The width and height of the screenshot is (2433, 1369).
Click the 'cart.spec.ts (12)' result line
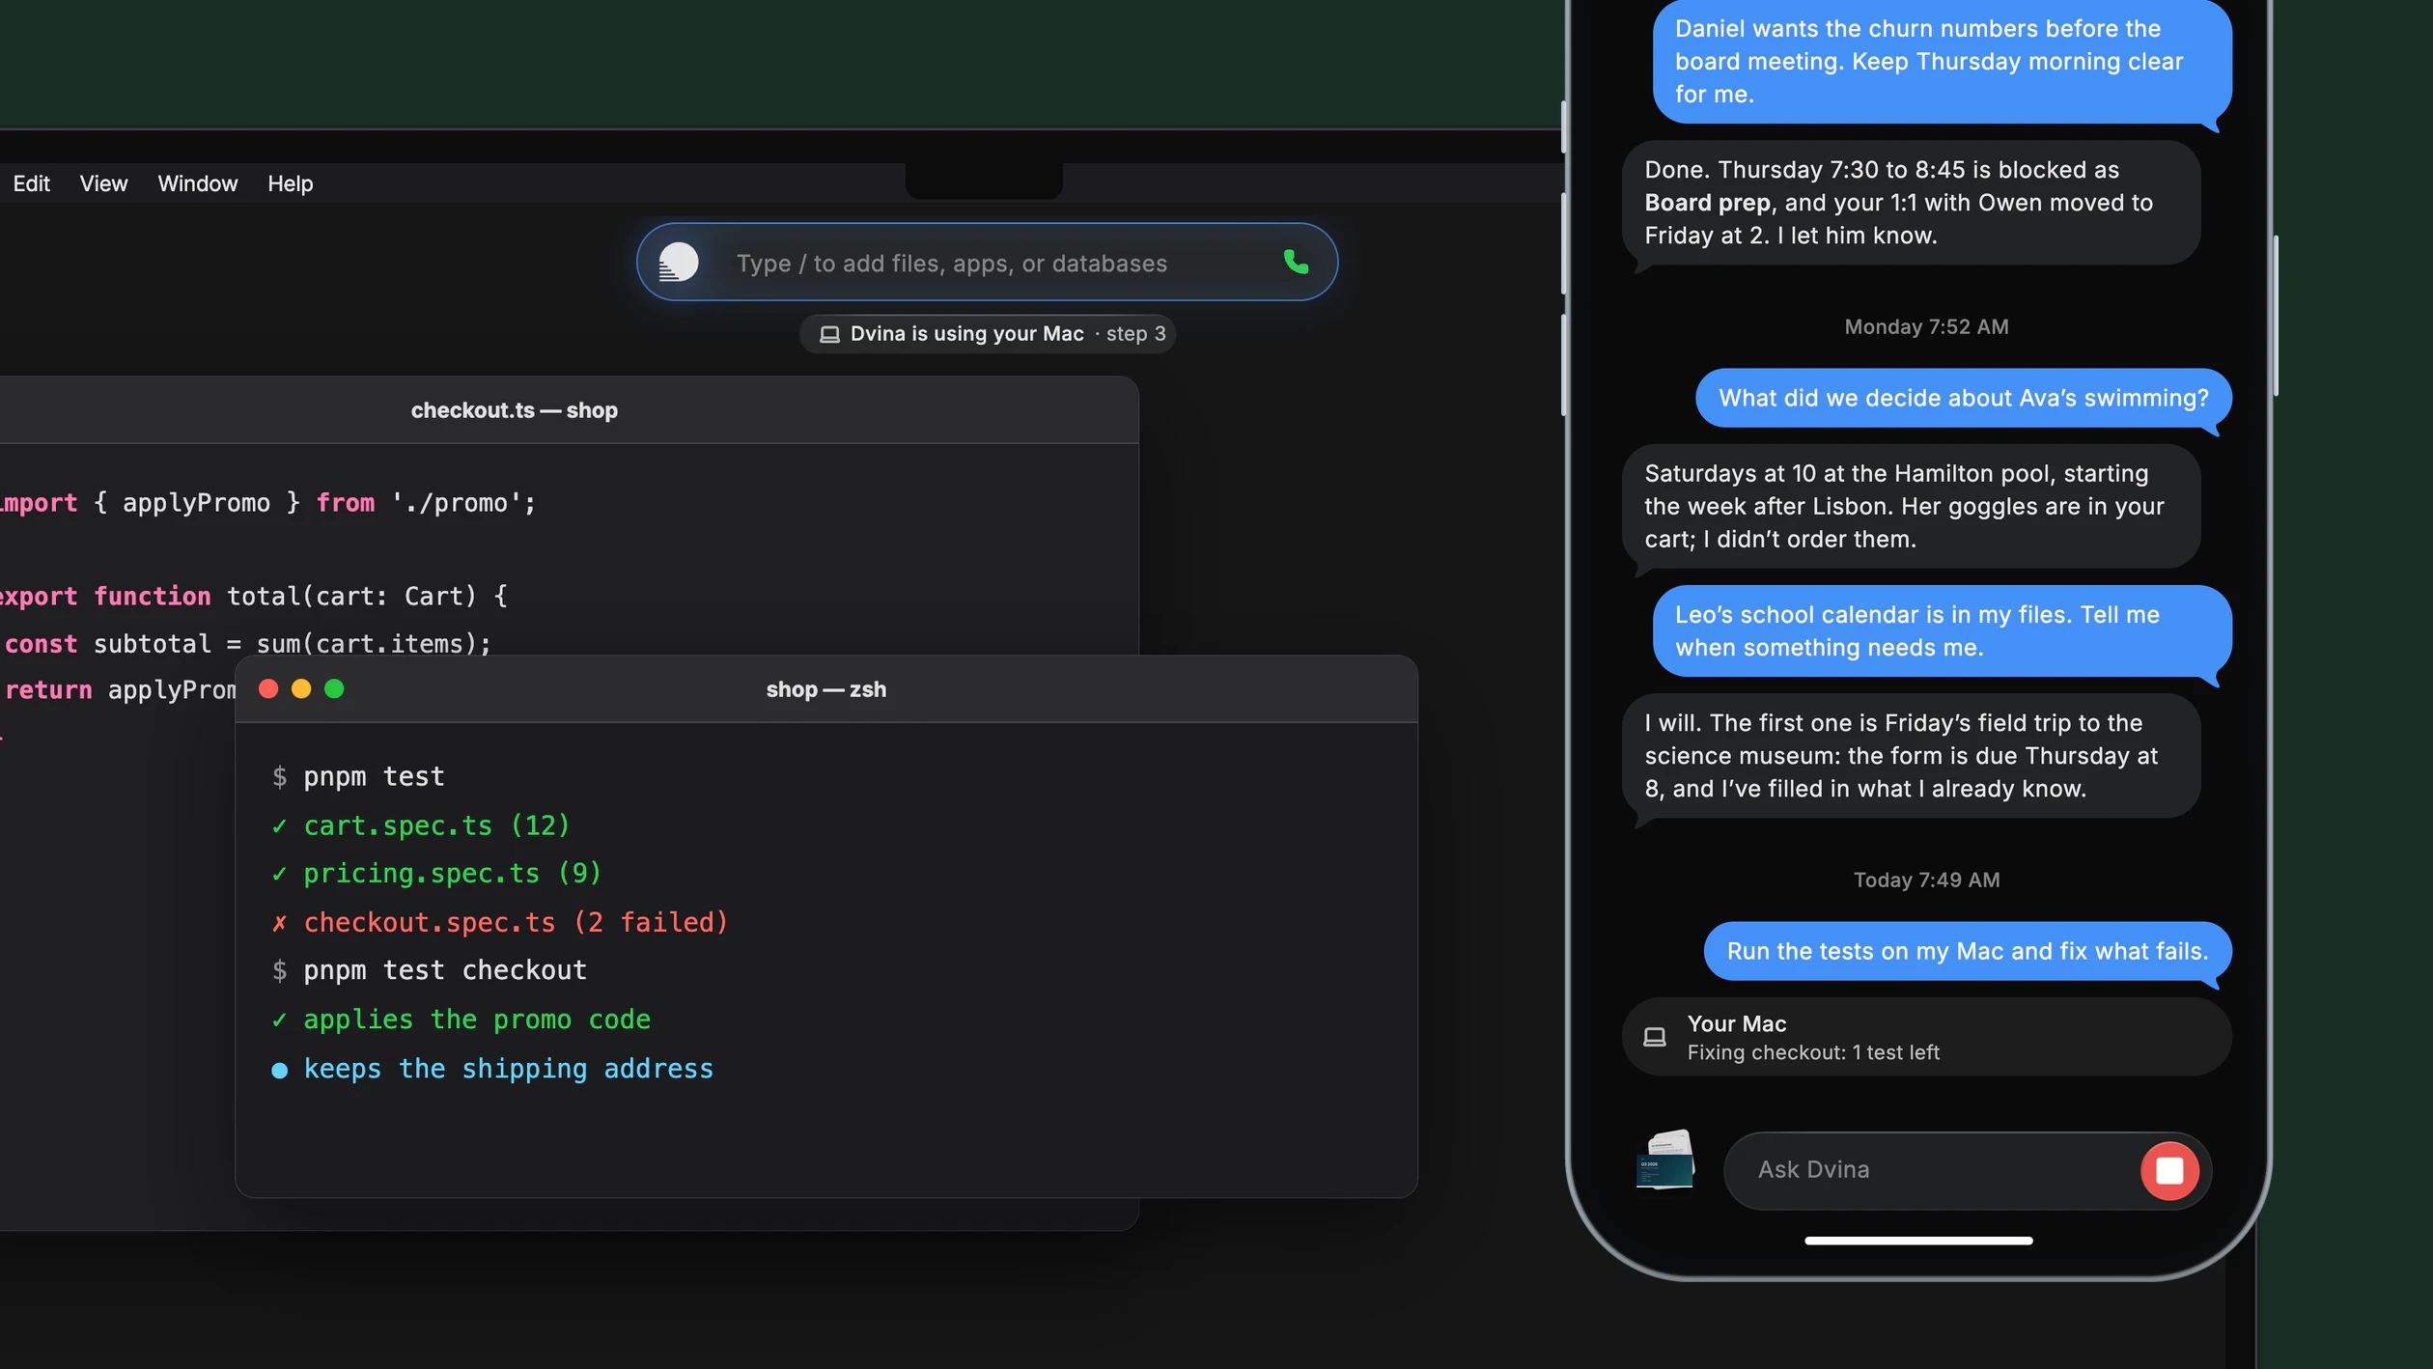pyautogui.click(x=421, y=825)
